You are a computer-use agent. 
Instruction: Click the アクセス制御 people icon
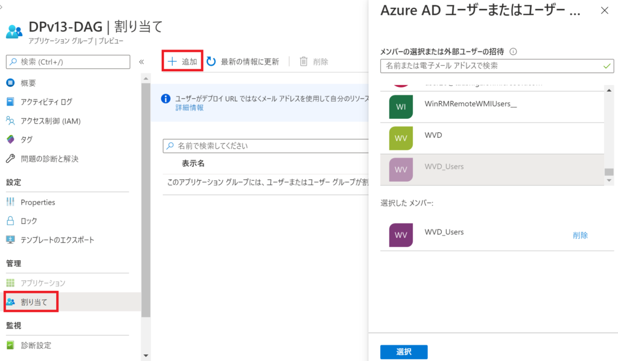point(11,121)
